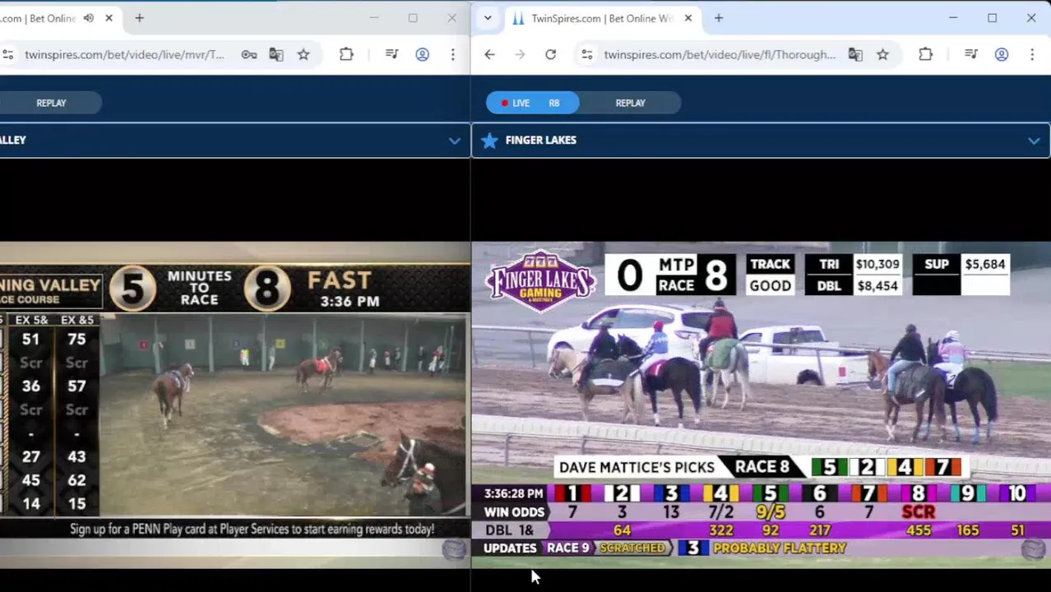Open Chrome menu three dots in right window

tap(1031, 54)
